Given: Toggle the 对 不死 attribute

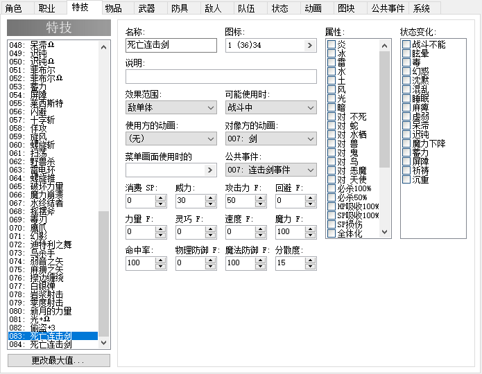Looking at the screenshot, I should click(332, 116).
